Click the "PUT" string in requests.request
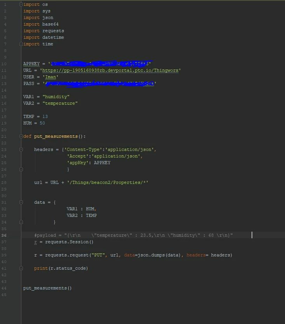The width and height of the screenshot is (285, 324). click(98, 255)
